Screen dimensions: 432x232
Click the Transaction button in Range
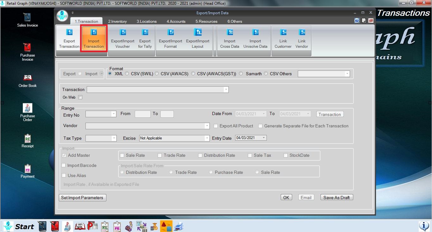point(330,114)
